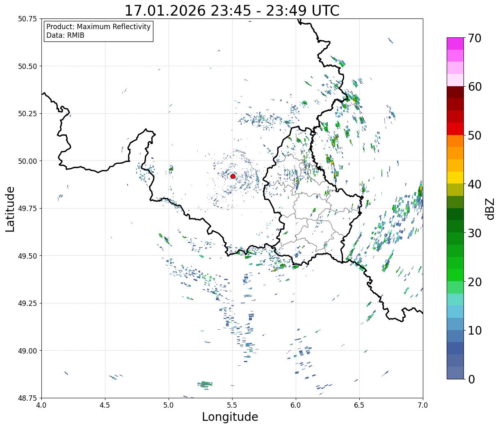Click the y-axis tick label 49.00
The height and width of the screenshot is (427, 500).
tap(27, 351)
